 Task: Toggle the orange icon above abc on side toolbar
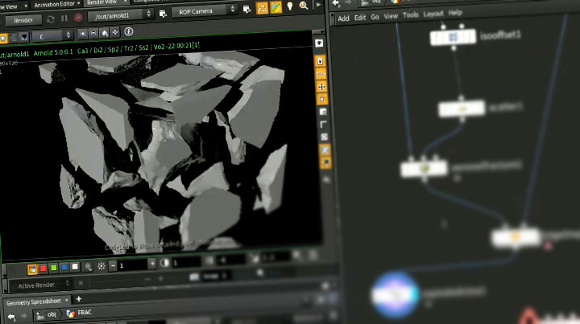pyautogui.click(x=320, y=61)
